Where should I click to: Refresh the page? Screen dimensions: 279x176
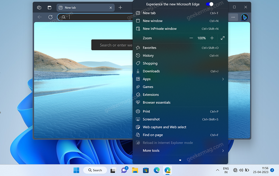pyautogui.click(x=50, y=17)
